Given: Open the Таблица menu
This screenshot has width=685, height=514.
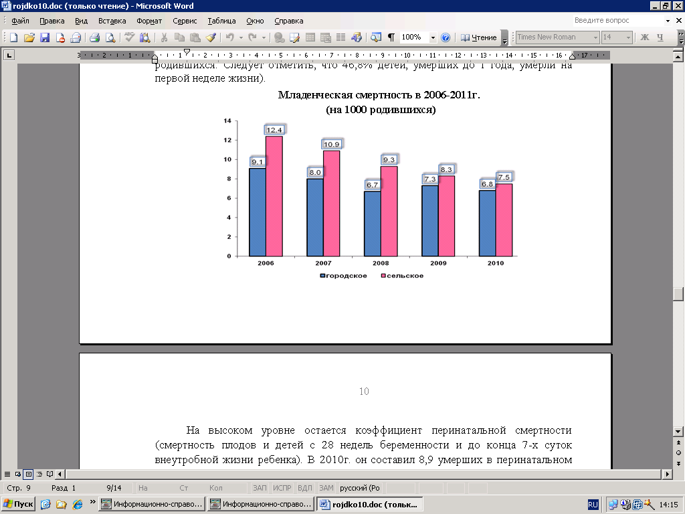Looking at the screenshot, I should pos(221,21).
